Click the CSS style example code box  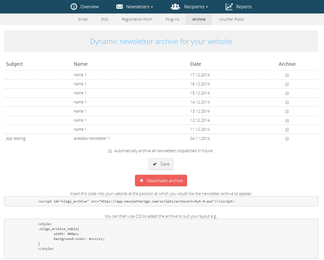click(x=161, y=239)
